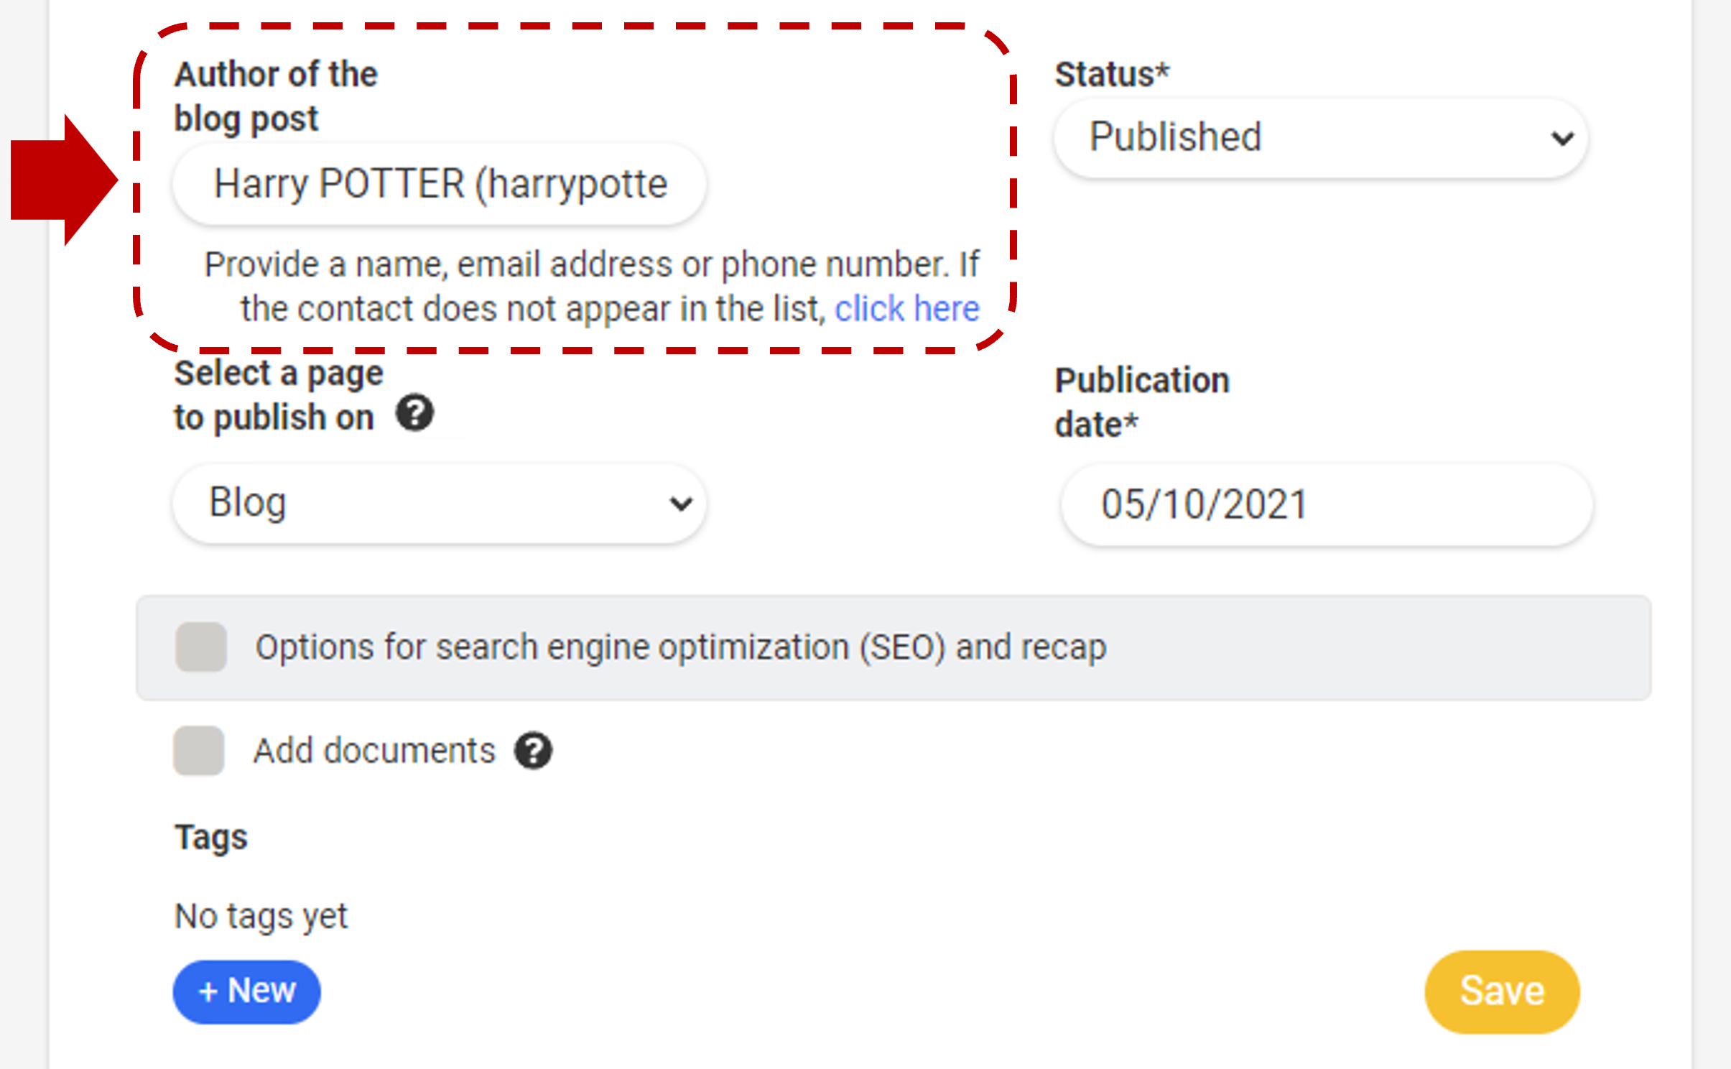Tick the Add documents checkbox
Screen dimensions: 1731x1069
point(199,751)
